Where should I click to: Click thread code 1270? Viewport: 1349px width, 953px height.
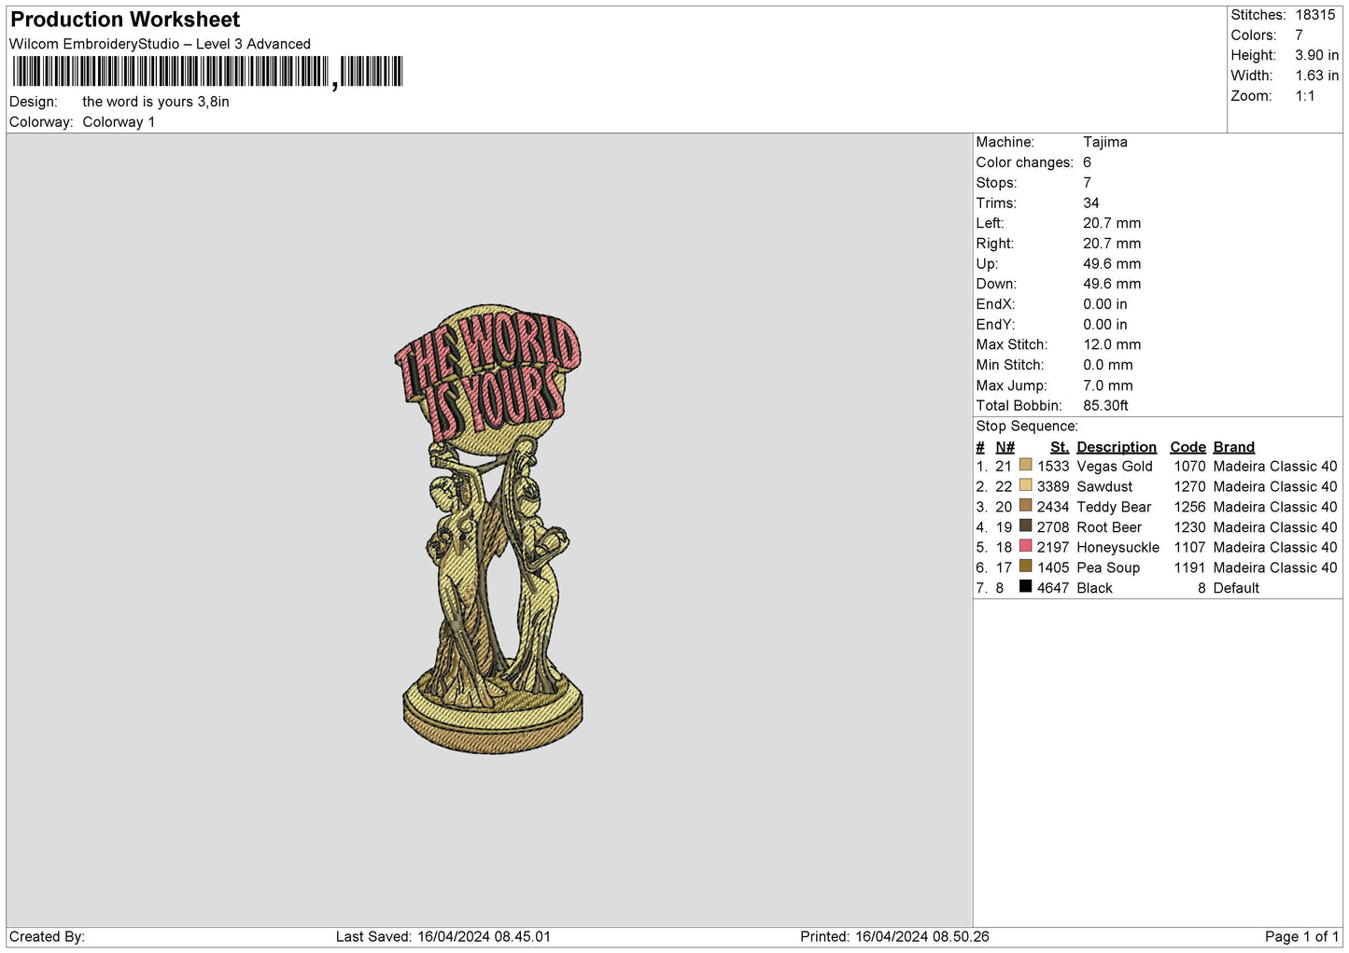[x=1190, y=487]
